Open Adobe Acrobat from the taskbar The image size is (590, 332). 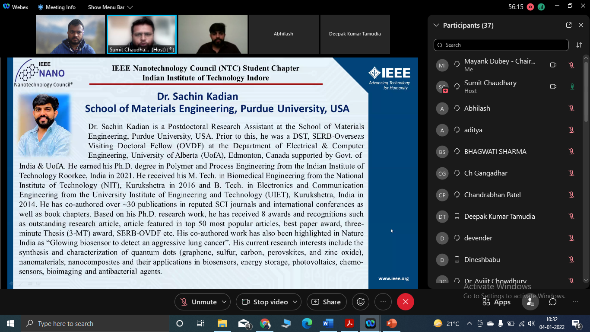(349, 323)
